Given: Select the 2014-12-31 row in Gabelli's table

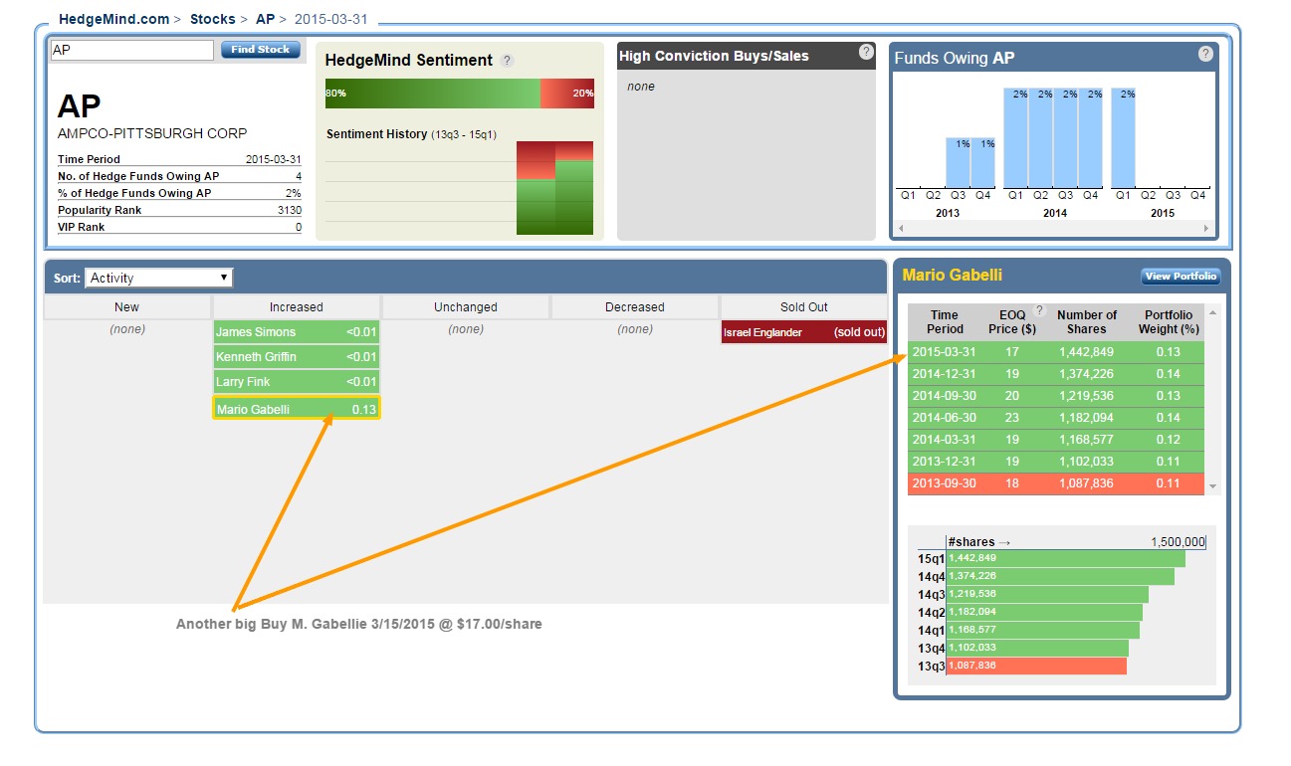Looking at the screenshot, I should pyautogui.click(x=1056, y=374).
